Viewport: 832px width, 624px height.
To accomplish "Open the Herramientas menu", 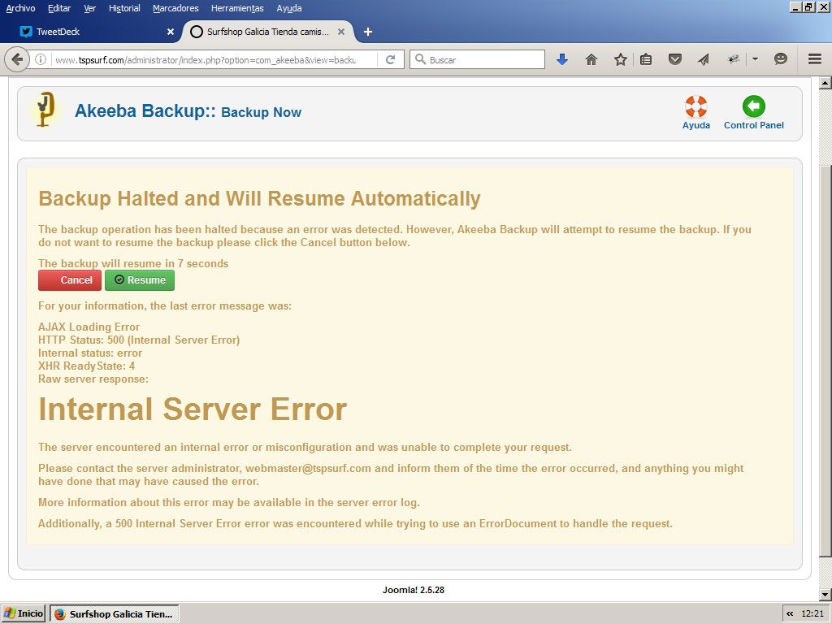I will click(x=237, y=8).
